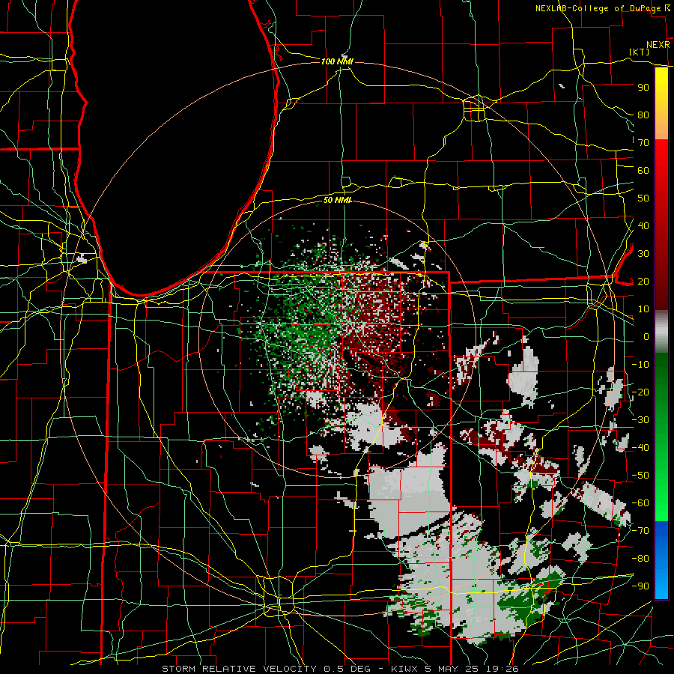Viewport: 674px width, 674px height.
Task: Click the positive 20 scale value
Action: (x=643, y=281)
